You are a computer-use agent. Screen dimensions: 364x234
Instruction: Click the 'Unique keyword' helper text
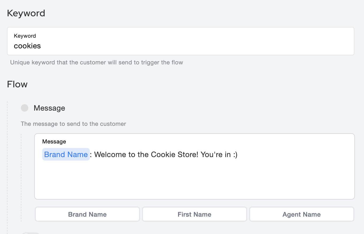(96, 63)
